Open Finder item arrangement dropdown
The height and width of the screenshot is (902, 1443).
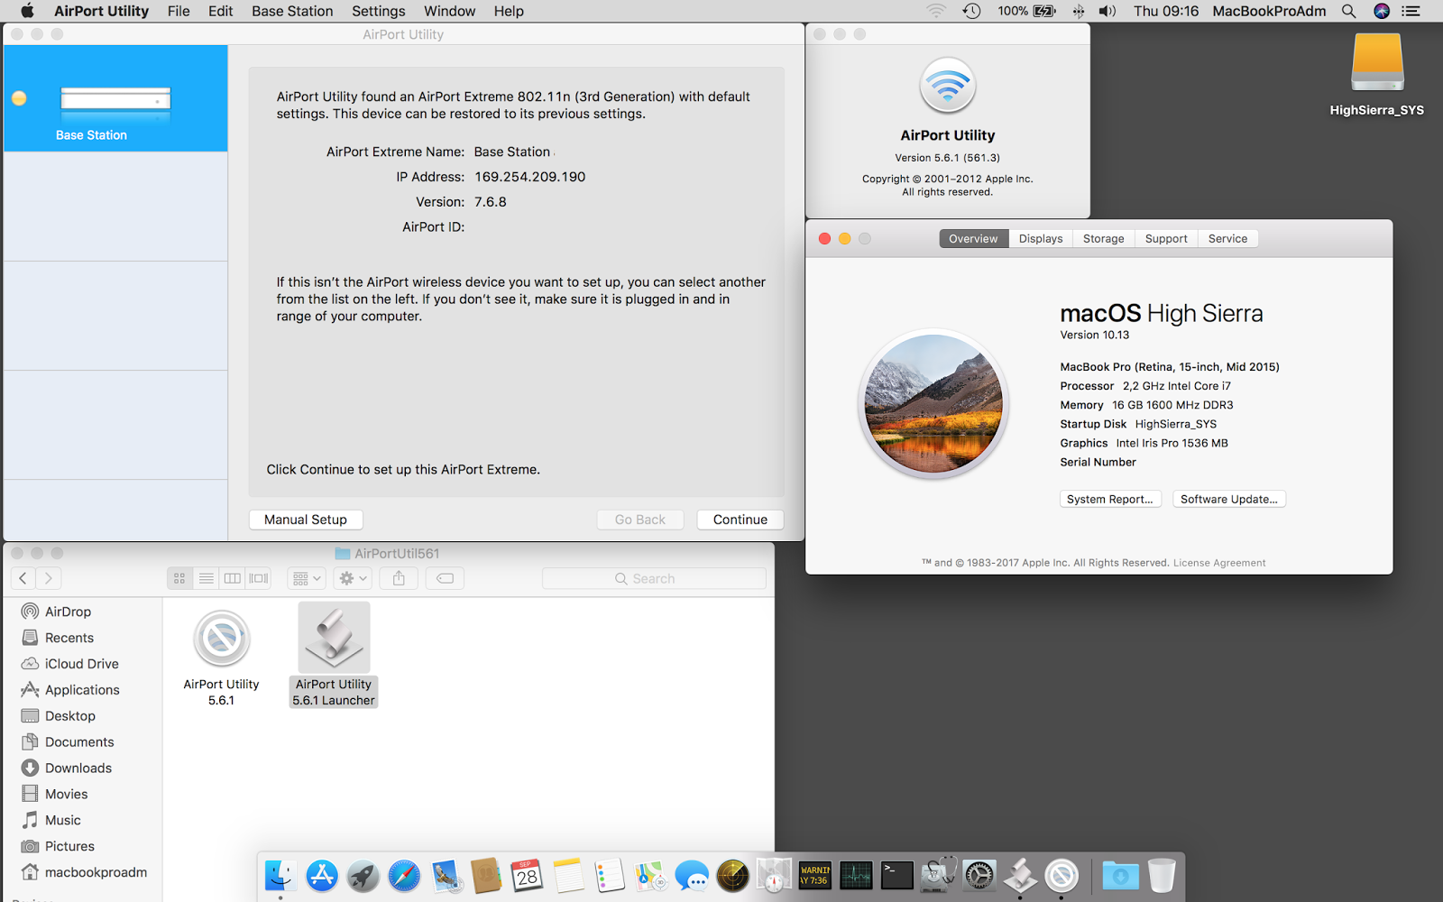[307, 578]
